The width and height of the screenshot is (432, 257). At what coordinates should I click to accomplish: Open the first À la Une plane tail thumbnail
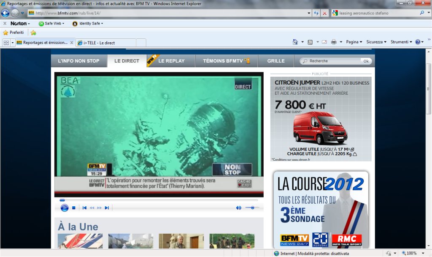click(80, 241)
